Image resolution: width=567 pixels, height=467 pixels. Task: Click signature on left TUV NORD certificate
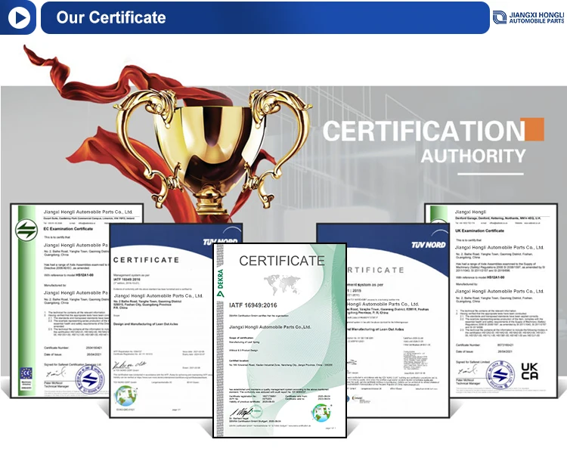(x=129, y=365)
